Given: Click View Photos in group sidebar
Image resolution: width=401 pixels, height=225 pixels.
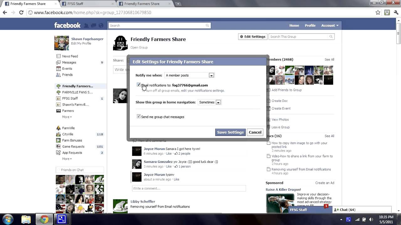Looking at the screenshot, I should (x=280, y=120).
